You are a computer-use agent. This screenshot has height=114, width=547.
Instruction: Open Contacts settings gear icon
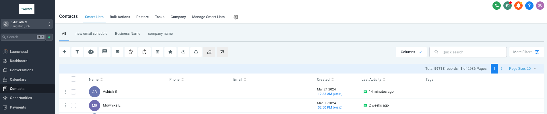tap(236, 17)
